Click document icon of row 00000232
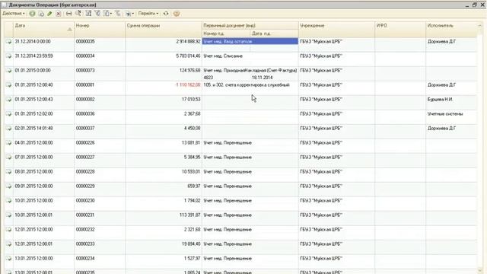Image resolution: width=487 pixels, height=274 pixels. tap(8, 230)
